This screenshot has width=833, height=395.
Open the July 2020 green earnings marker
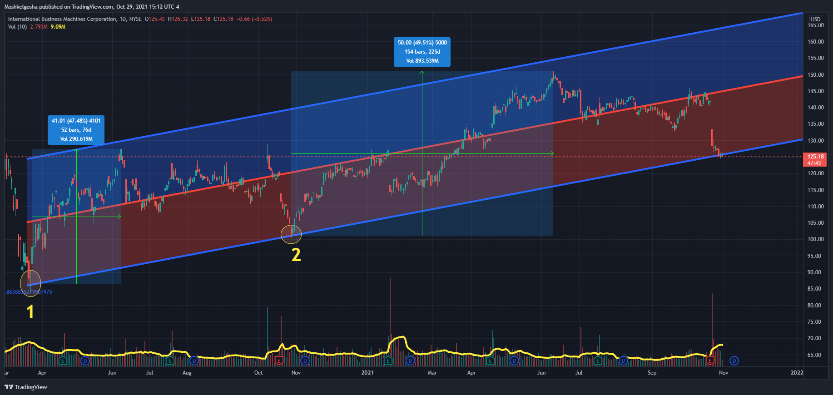(170, 361)
